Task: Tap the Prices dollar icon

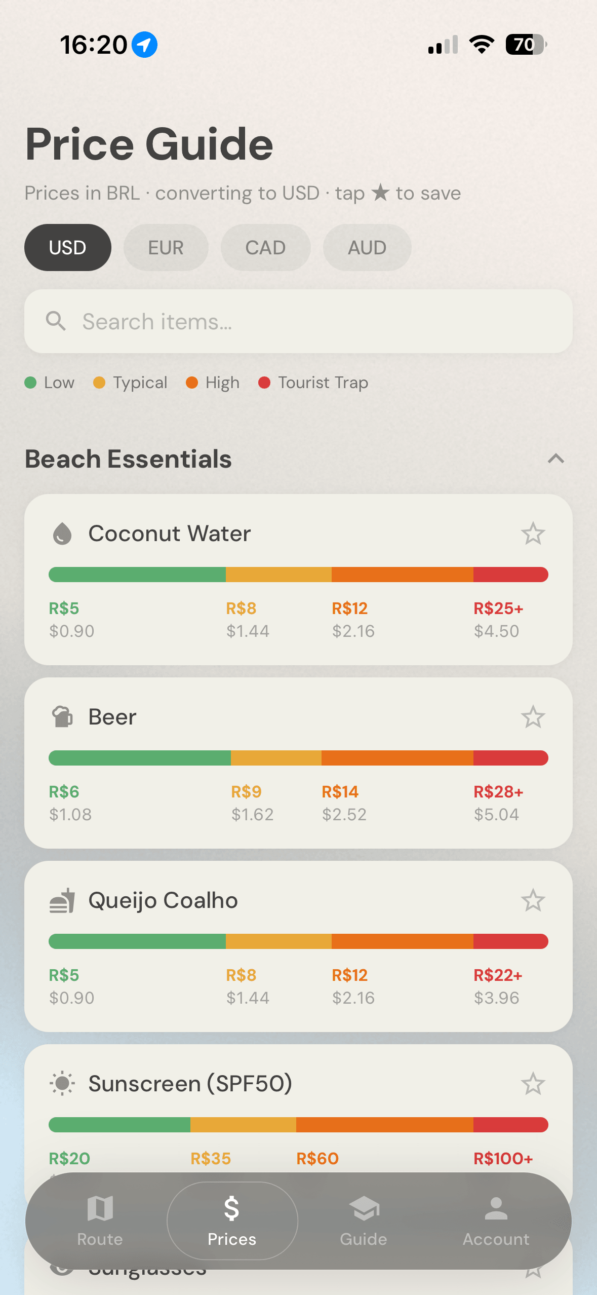Action: [x=232, y=1208]
